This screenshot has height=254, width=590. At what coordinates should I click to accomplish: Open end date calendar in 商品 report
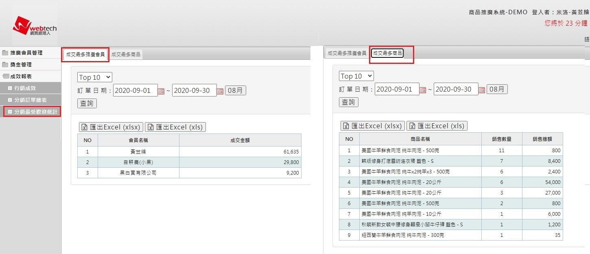[x=482, y=90]
